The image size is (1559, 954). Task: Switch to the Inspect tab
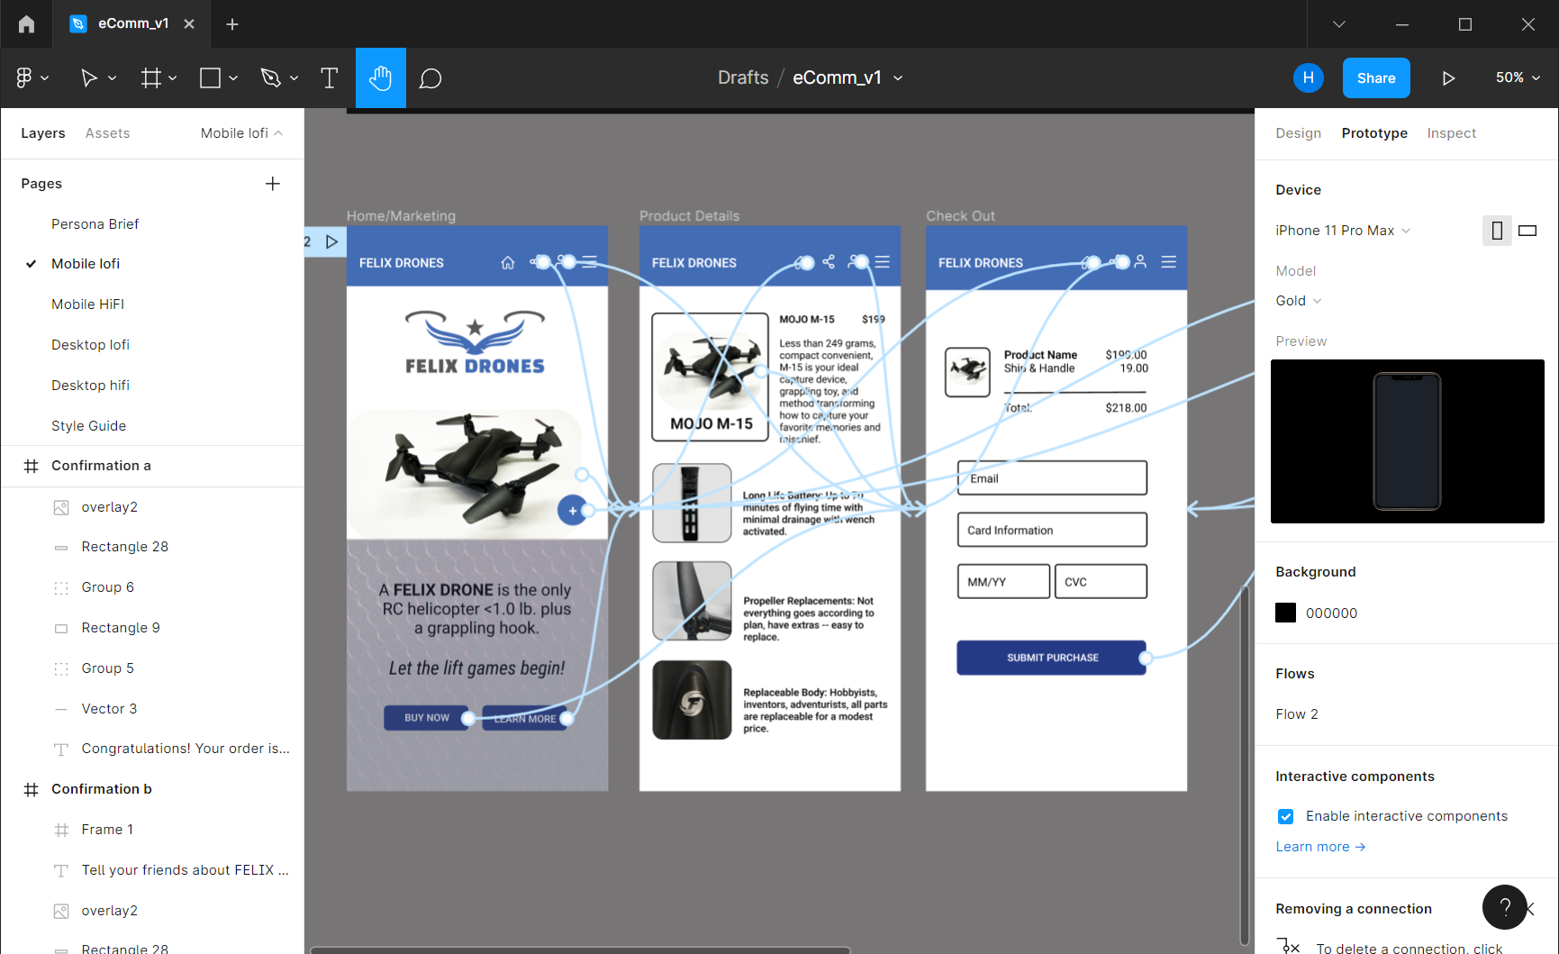pyautogui.click(x=1451, y=133)
